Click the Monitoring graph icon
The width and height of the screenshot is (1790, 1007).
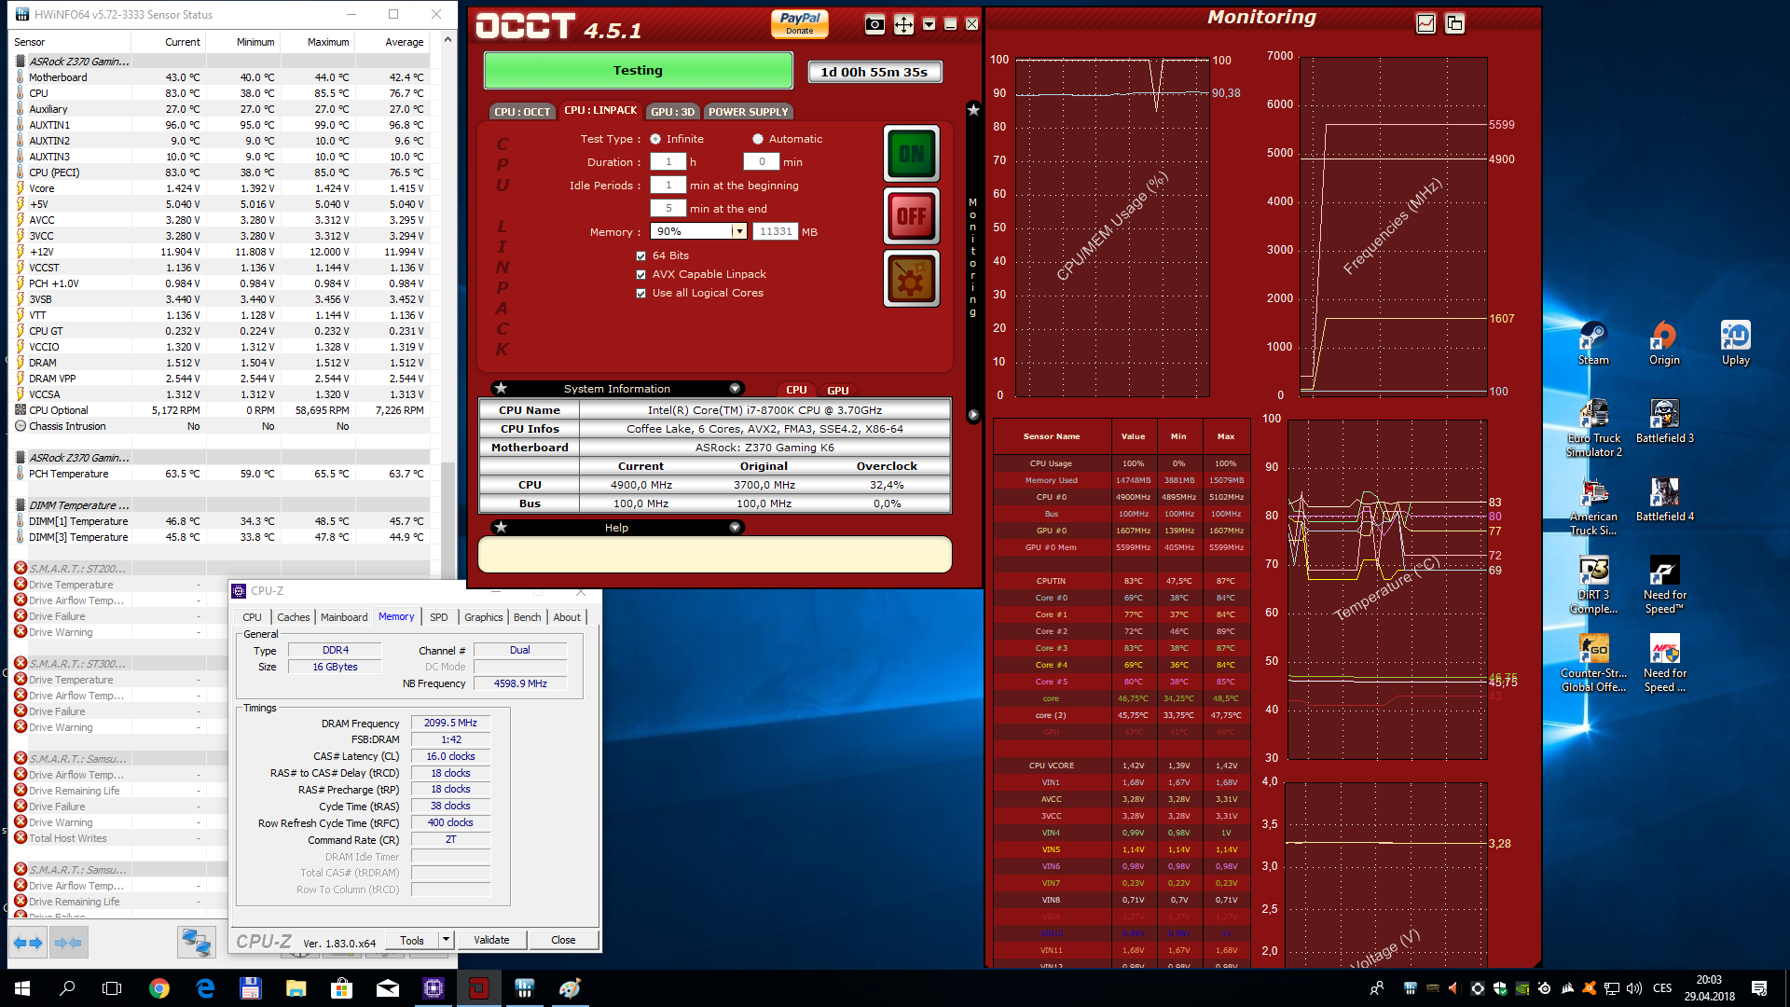point(1425,23)
